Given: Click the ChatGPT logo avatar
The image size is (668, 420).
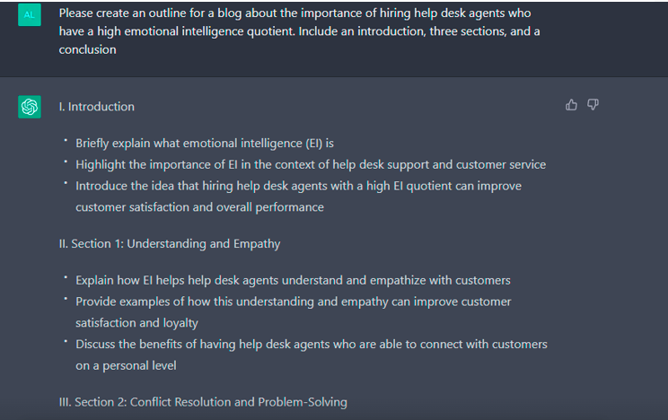Looking at the screenshot, I should click(30, 107).
